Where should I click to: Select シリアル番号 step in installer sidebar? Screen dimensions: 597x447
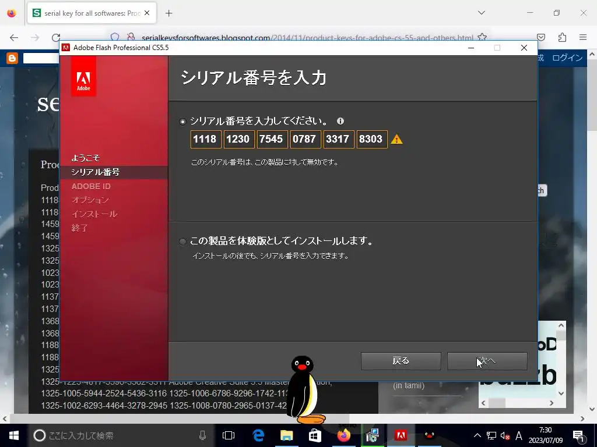[x=96, y=172]
